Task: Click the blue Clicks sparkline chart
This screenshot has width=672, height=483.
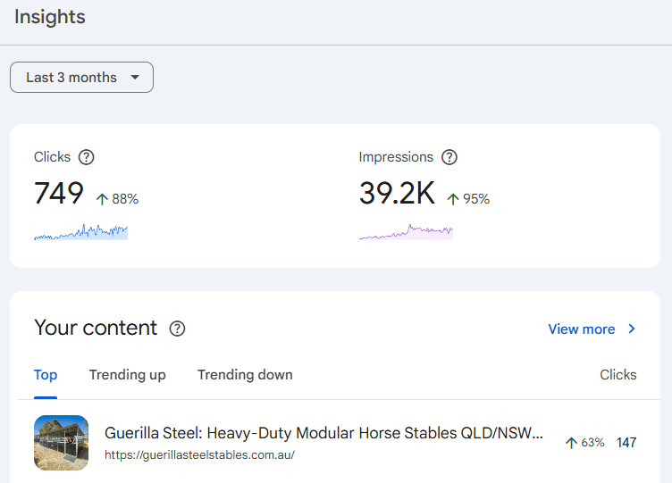Action: pyautogui.click(x=80, y=232)
